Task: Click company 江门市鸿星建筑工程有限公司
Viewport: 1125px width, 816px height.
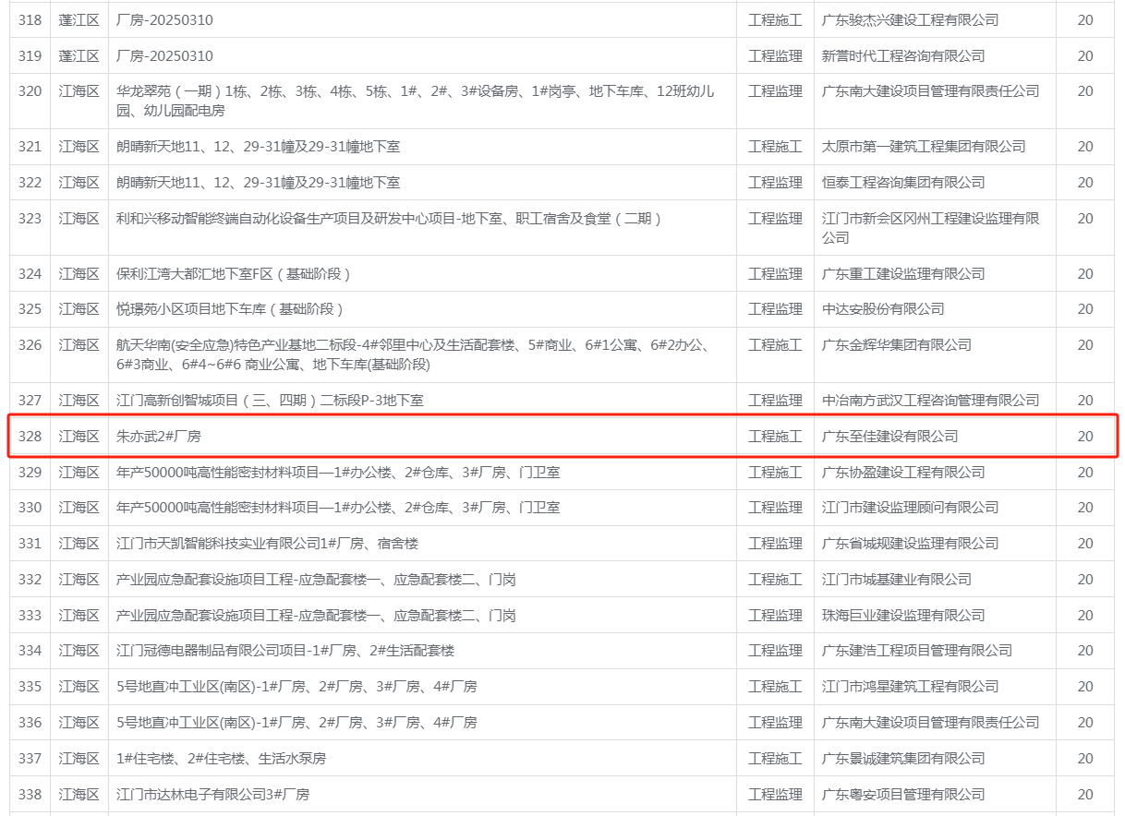Action: click(910, 686)
